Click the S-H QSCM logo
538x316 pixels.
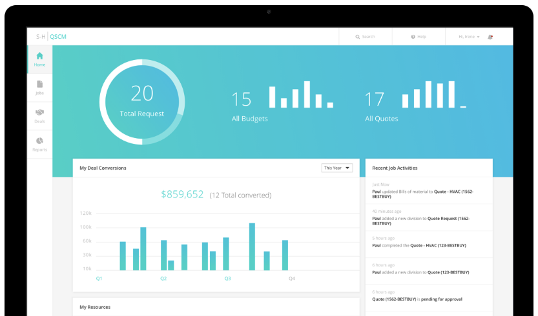pos(52,37)
